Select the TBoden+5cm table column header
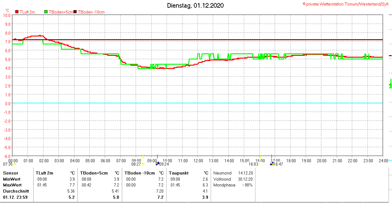 [94, 173]
